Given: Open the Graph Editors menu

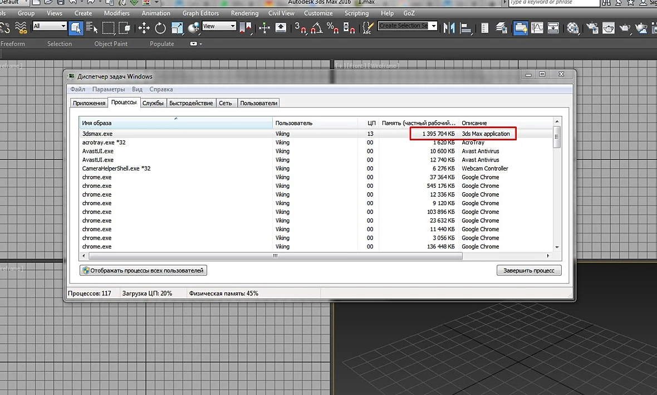Looking at the screenshot, I should 200,13.
